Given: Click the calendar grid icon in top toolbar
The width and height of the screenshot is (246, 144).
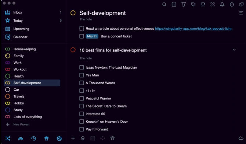Looking at the screenshot, I should coord(174,4).
